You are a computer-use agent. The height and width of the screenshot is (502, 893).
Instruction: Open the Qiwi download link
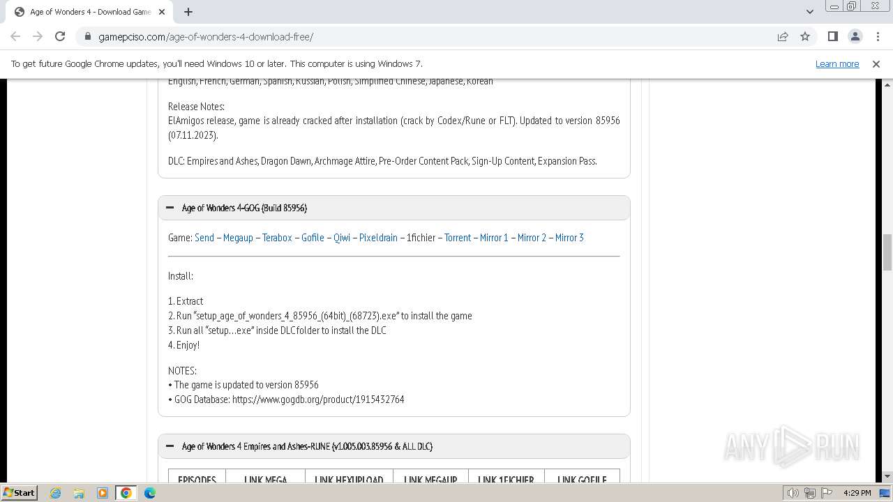342,238
